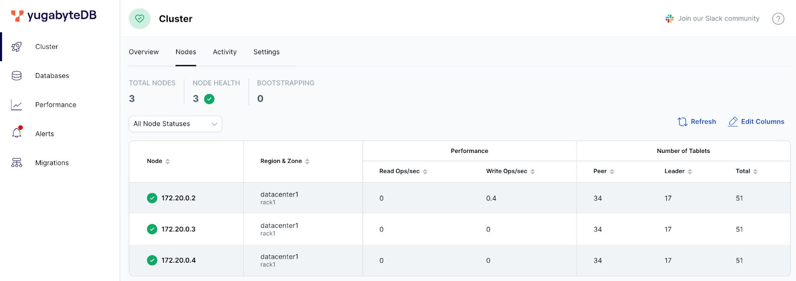Screen dimensions: 796x281
Task: Click green status check for node 172.20.0.2
Action: (x=152, y=198)
